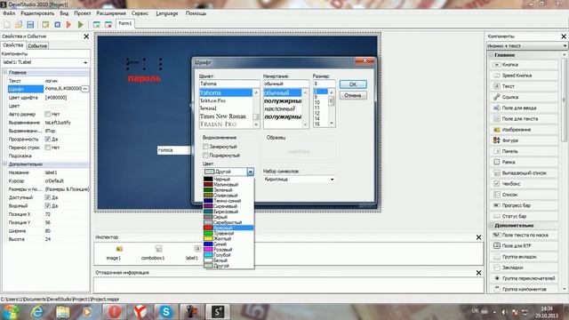The width and height of the screenshot is (569, 320).
Task: Select the Поле для текста component
Action: pos(524,119)
